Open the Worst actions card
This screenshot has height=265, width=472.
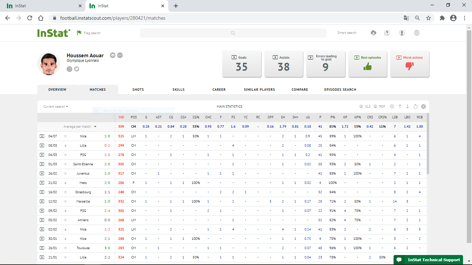tap(410, 64)
